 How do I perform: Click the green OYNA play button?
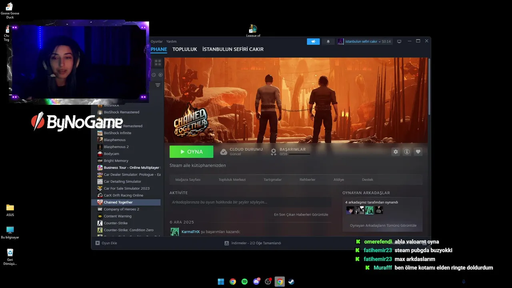[x=192, y=152]
